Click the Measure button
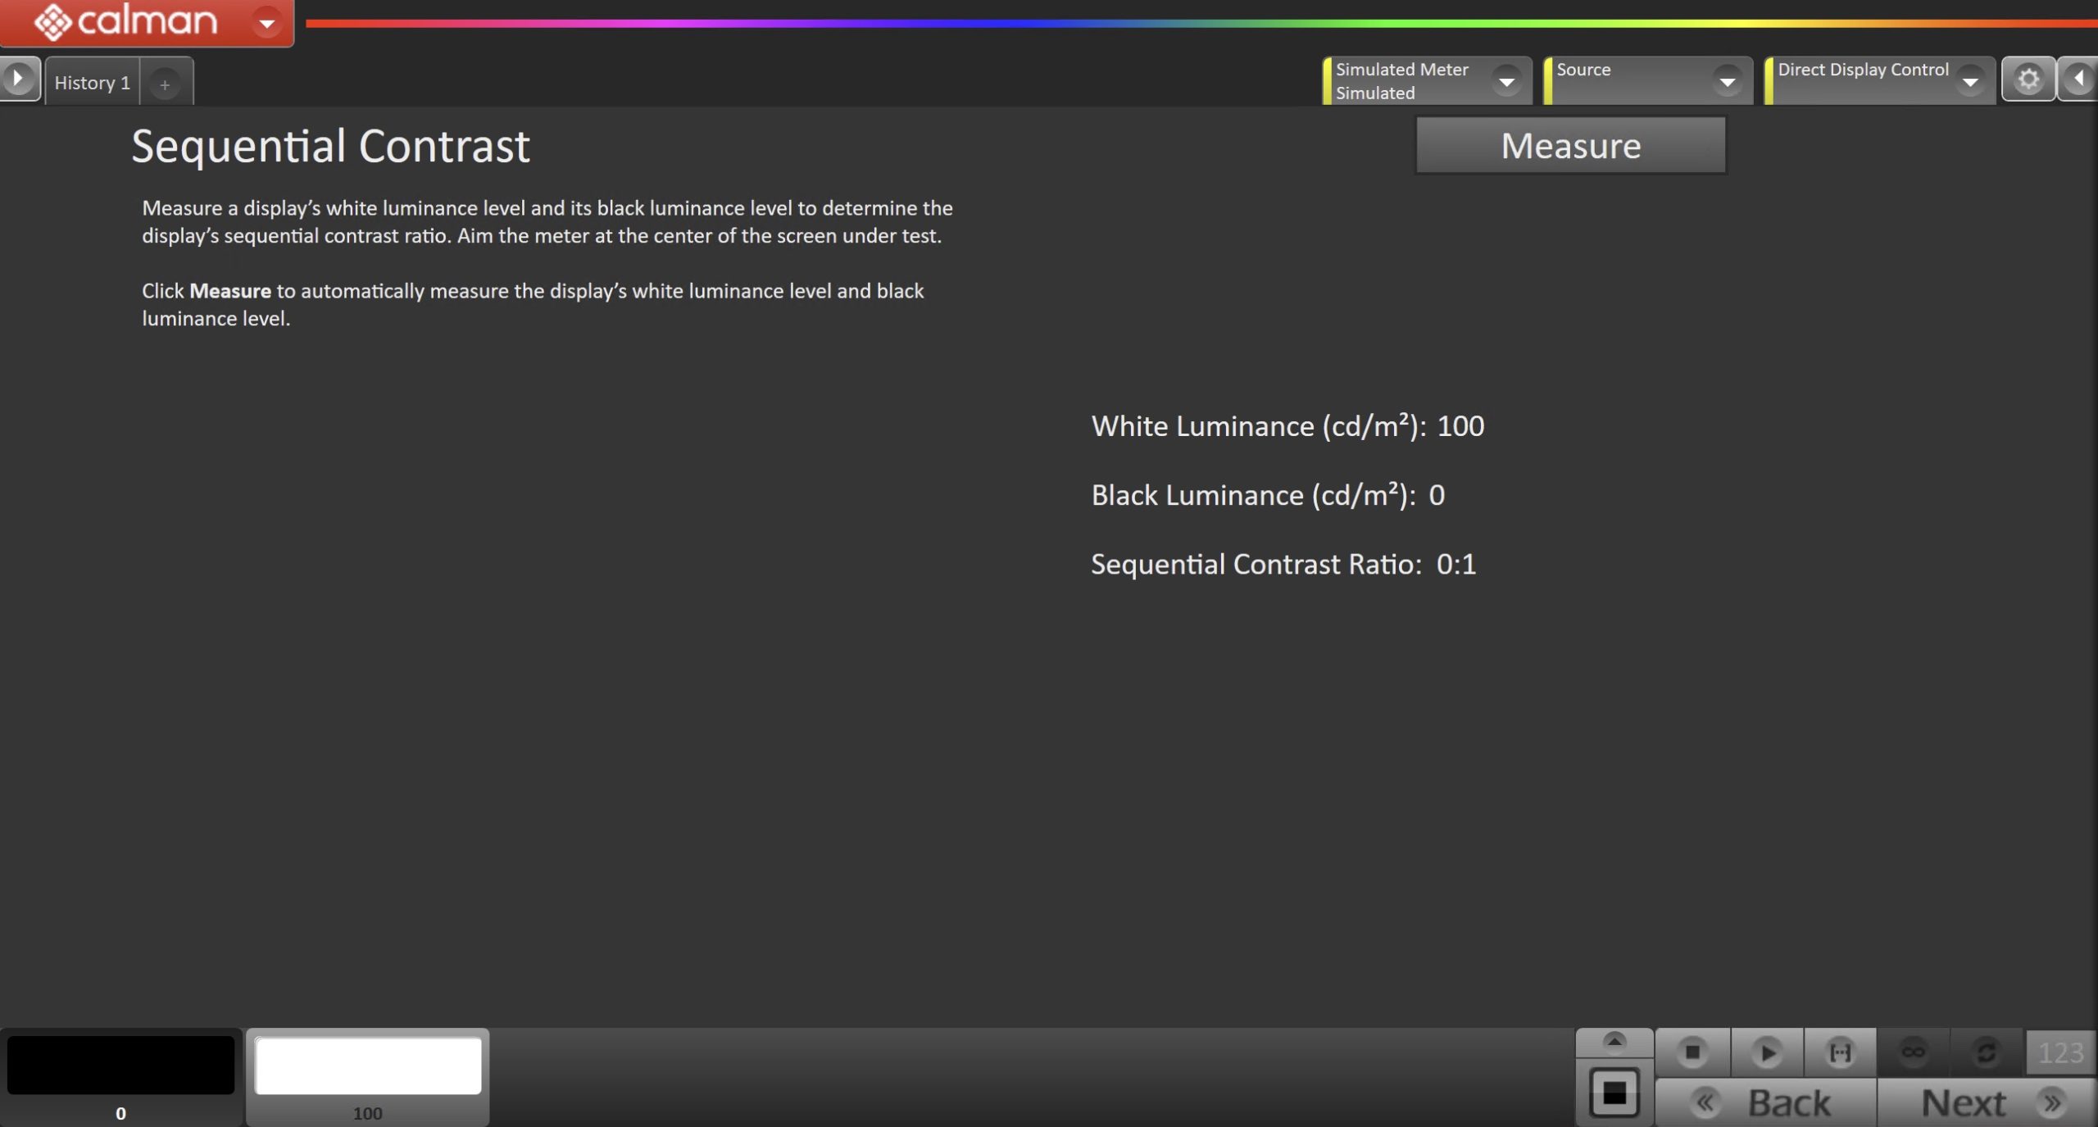The height and width of the screenshot is (1127, 2098). 1570,146
